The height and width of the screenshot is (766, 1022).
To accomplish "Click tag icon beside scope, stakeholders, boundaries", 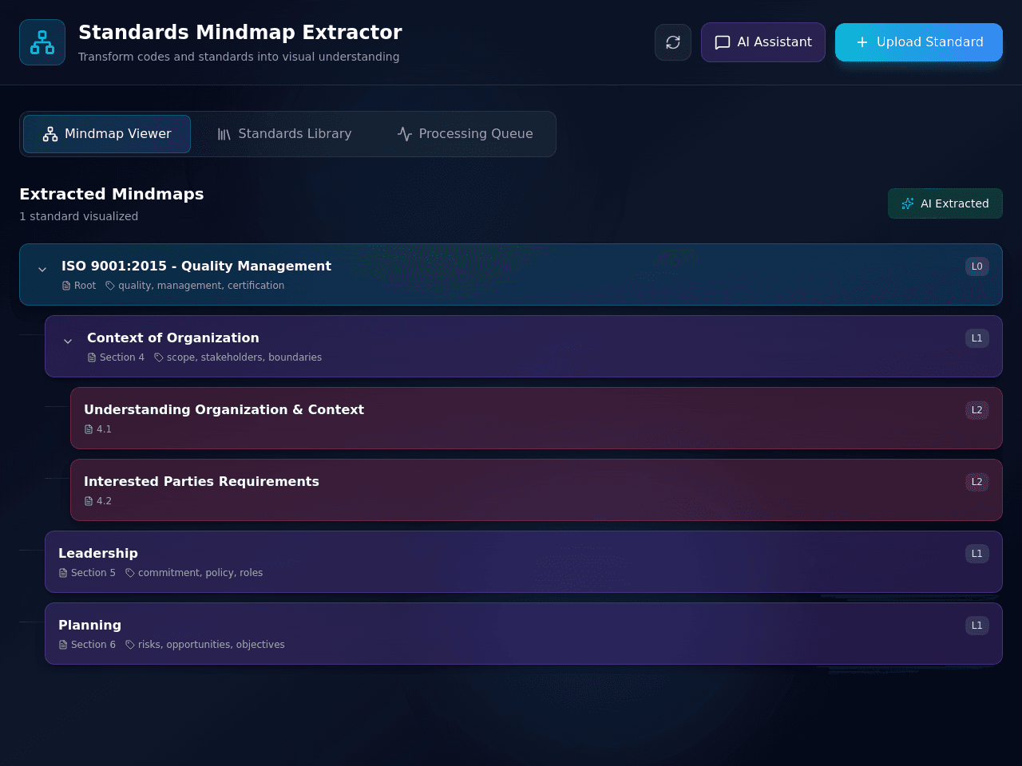I will pyautogui.click(x=159, y=357).
